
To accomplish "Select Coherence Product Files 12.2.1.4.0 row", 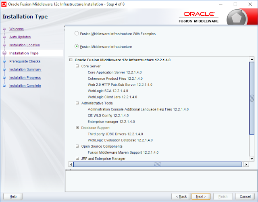I will pyautogui.click(x=115, y=79).
